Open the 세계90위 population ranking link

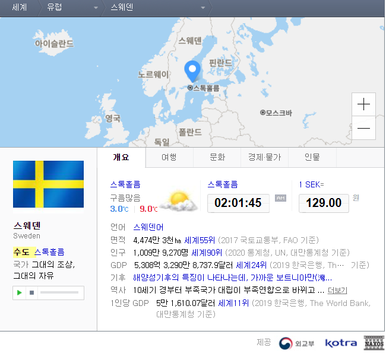(x=207, y=253)
